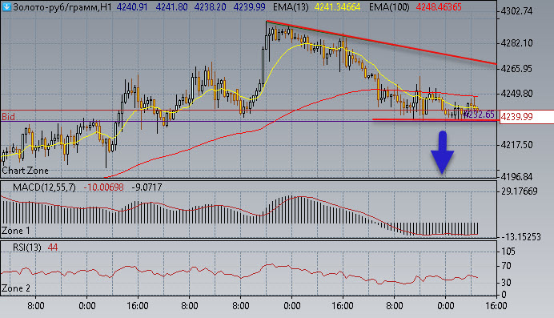This screenshot has width=554, height=318.
Task: Click the red EMA(100) value 4248.46365
Action: 439,7
